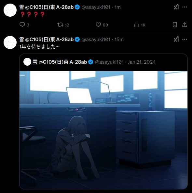The height and width of the screenshot is (193, 192).
Task: Open @asayuki101 handle on the 15m tweet
Action: tap(96, 40)
